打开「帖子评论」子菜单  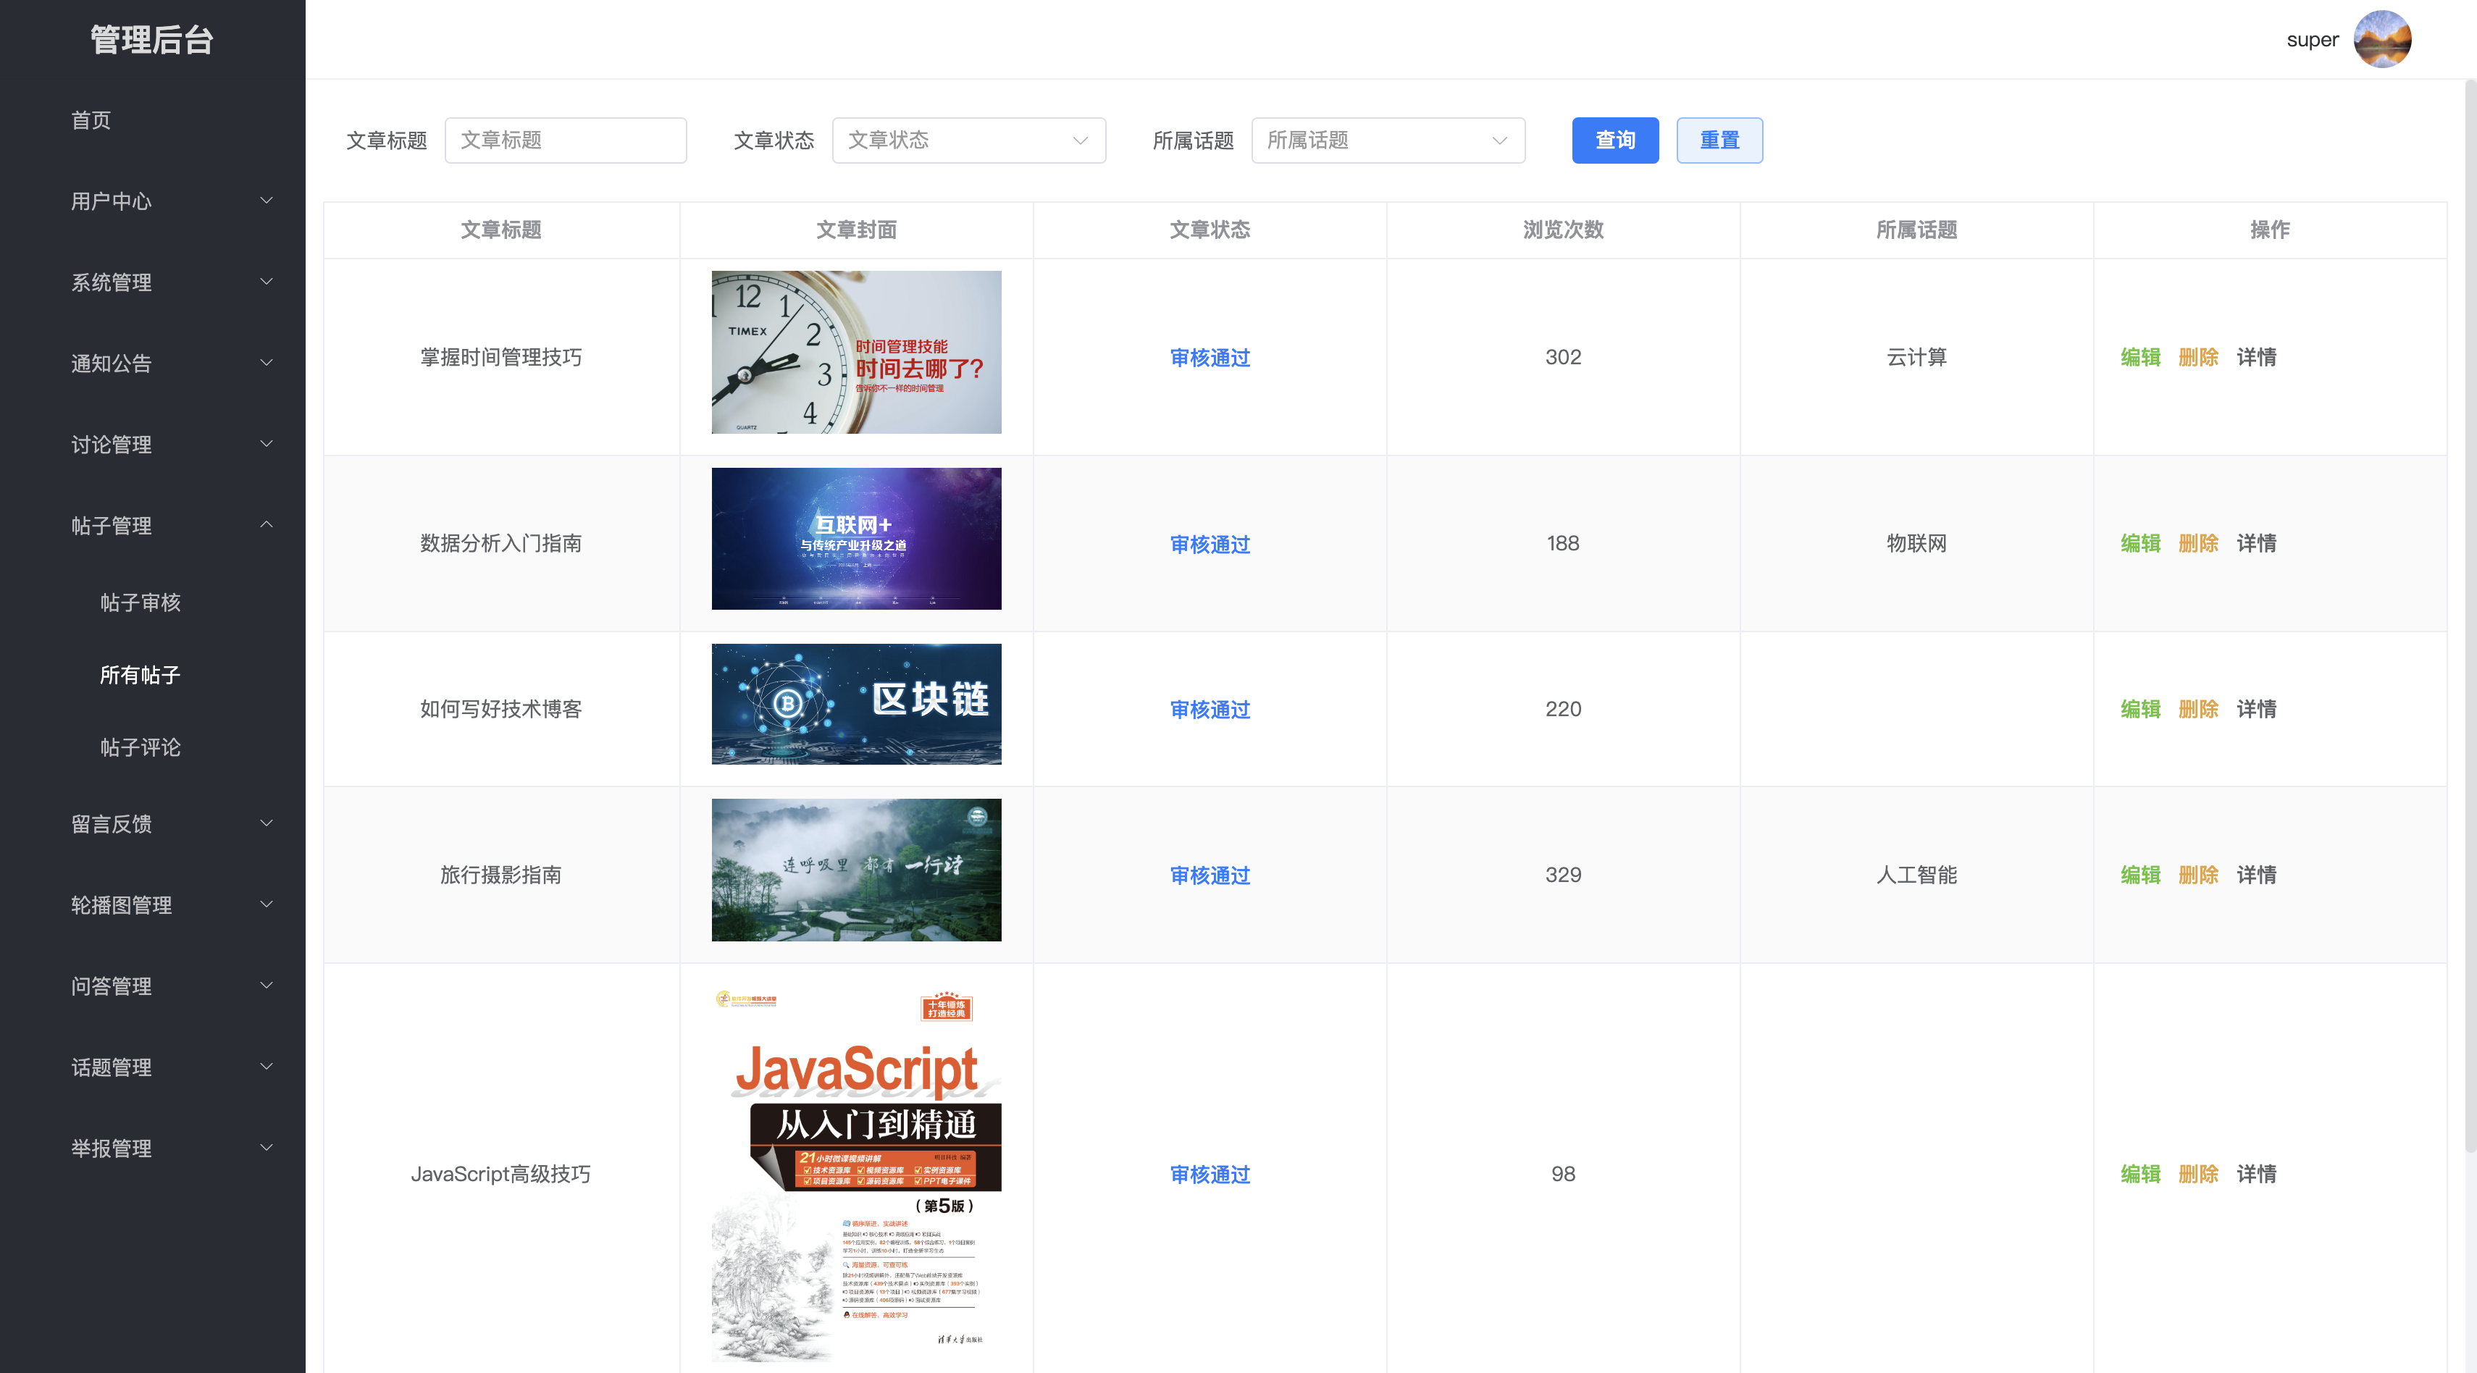[141, 748]
